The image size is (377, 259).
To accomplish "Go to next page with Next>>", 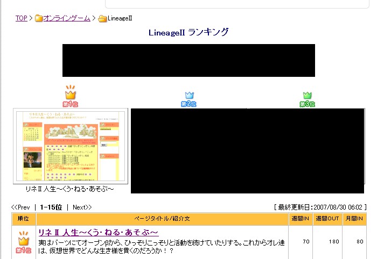I will 82,207.
